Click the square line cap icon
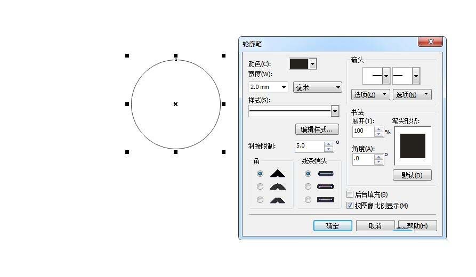 [x=326, y=174]
